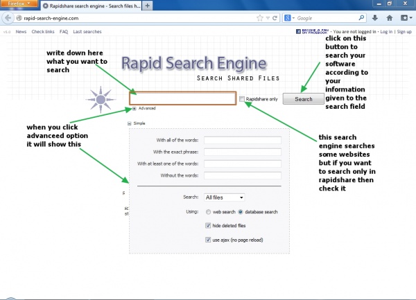Screen dimensions: 416x300
Task: Click the With the exact phrase field
Action: 243,152
